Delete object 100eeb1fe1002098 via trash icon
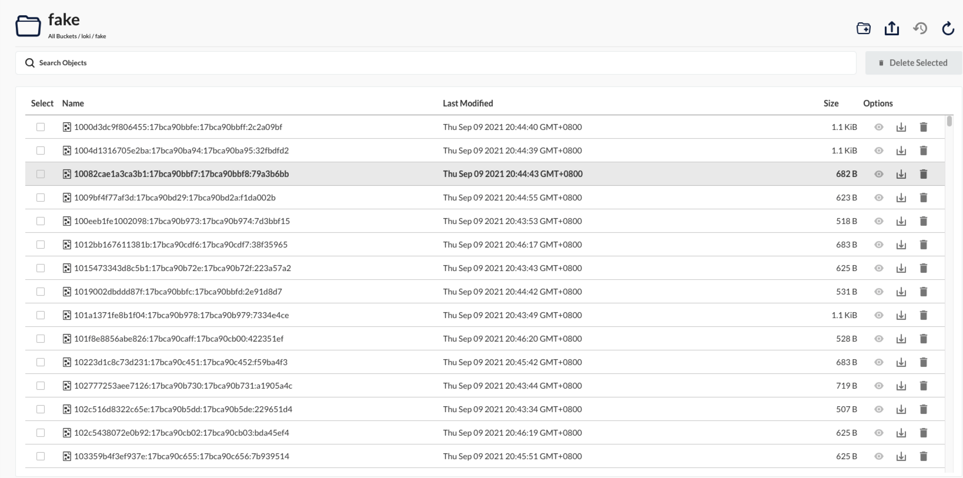This screenshot has width=963, height=478. tap(923, 221)
